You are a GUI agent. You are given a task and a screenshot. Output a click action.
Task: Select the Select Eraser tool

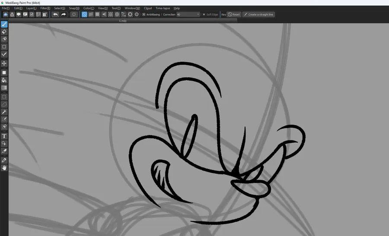[x=4, y=127]
